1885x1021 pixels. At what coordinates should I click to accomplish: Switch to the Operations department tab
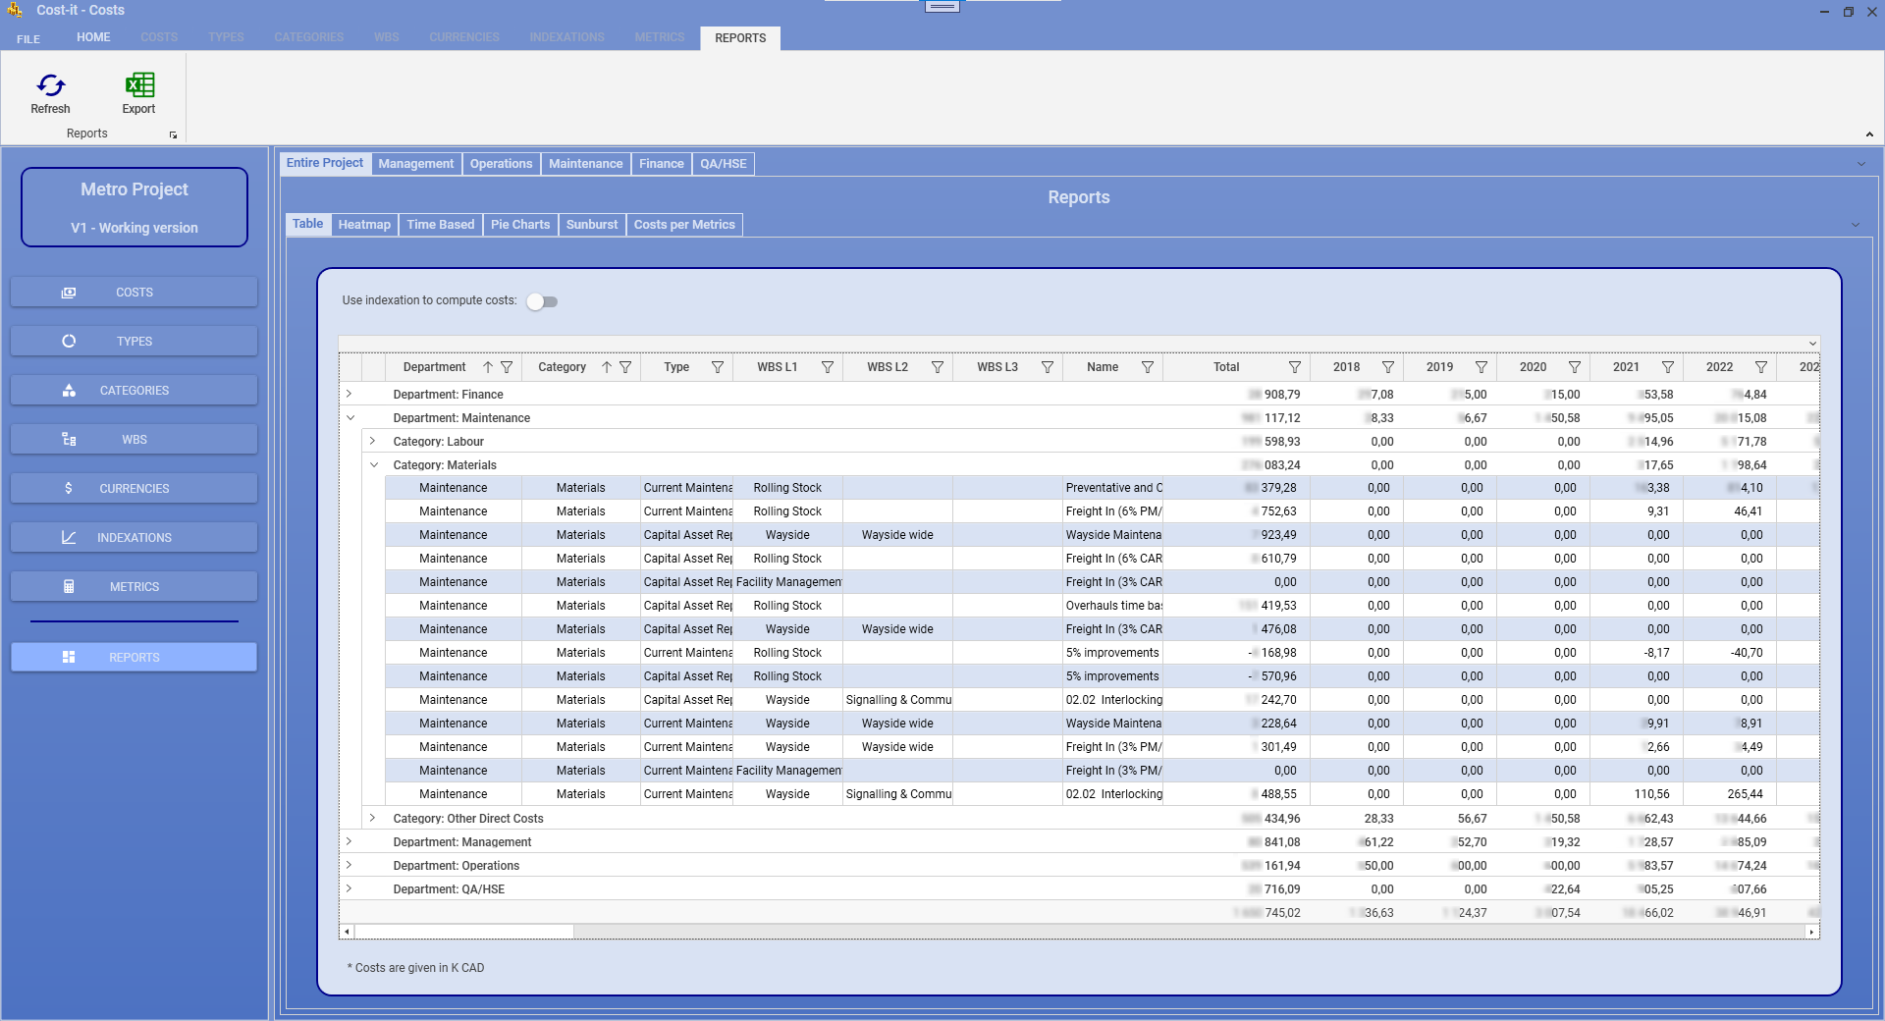[x=501, y=164]
